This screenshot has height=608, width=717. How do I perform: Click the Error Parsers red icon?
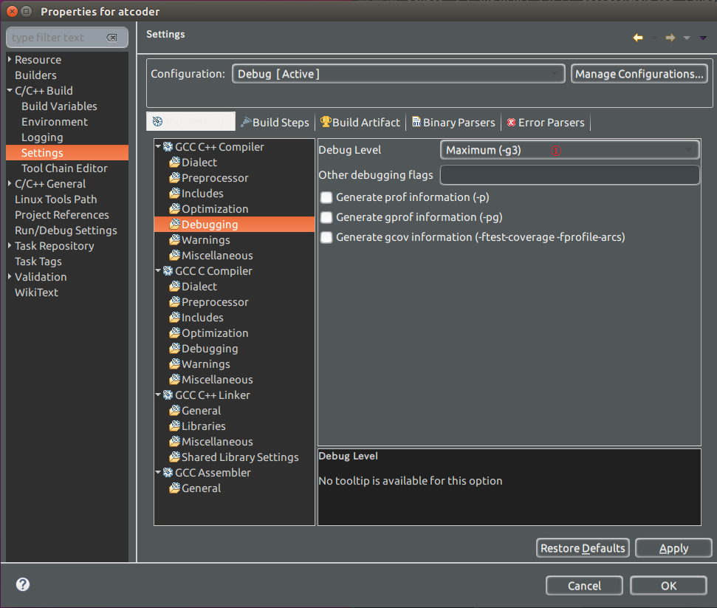(x=511, y=121)
